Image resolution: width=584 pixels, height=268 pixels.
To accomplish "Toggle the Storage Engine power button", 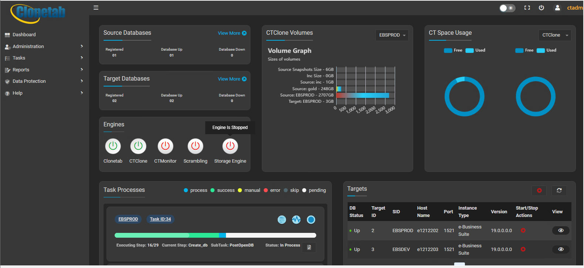I will click(x=230, y=146).
